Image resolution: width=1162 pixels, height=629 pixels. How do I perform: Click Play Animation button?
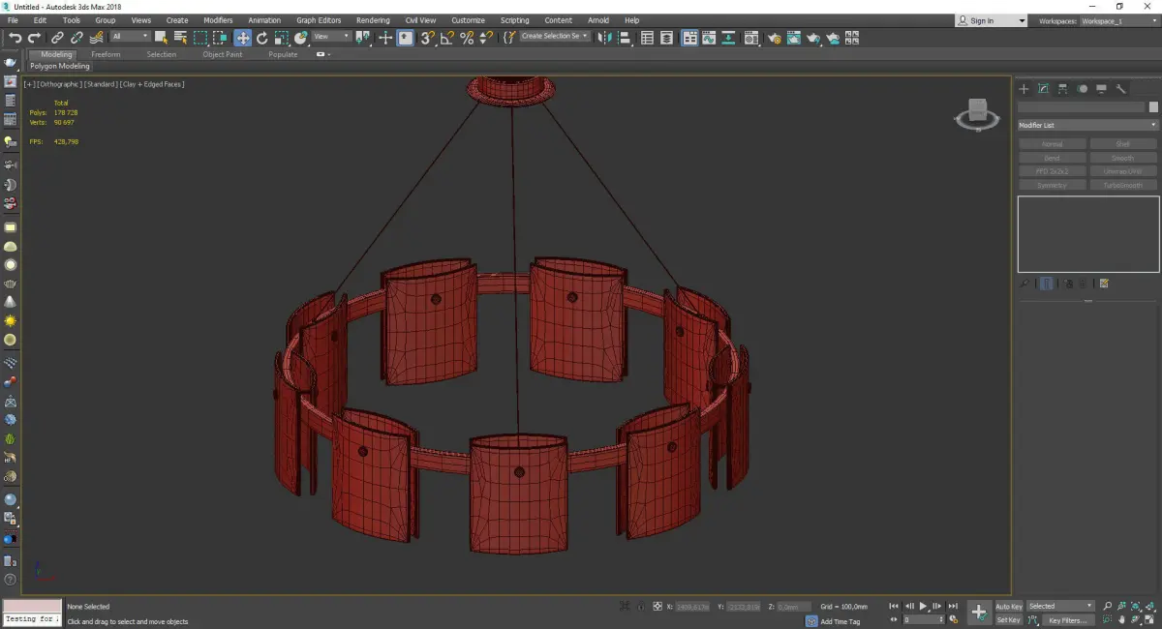(x=924, y=606)
